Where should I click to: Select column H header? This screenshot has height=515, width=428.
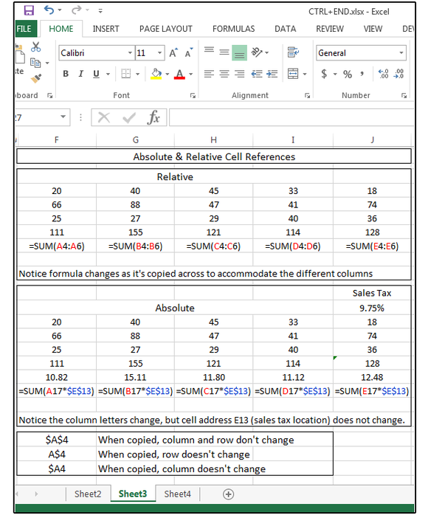click(x=213, y=140)
